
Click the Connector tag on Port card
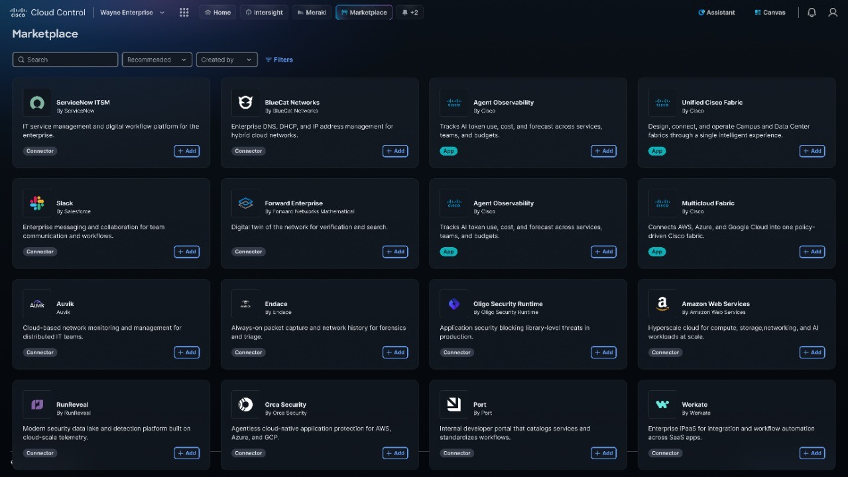pyautogui.click(x=457, y=453)
